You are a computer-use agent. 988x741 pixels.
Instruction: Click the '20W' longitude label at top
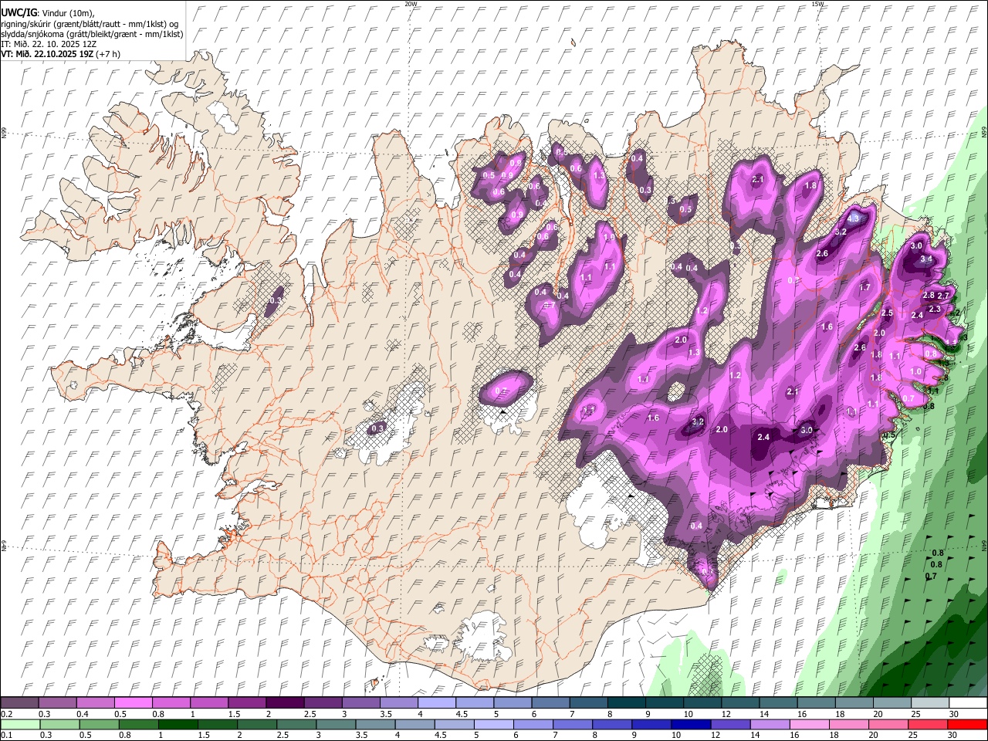[x=411, y=4]
